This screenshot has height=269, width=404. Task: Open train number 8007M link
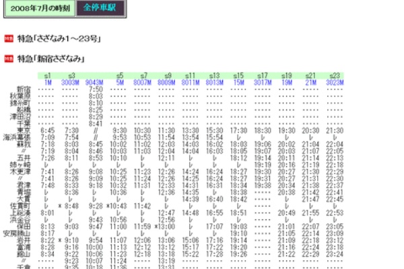tap(142, 82)
